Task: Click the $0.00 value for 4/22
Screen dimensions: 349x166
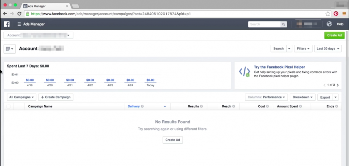Action: 90,80
